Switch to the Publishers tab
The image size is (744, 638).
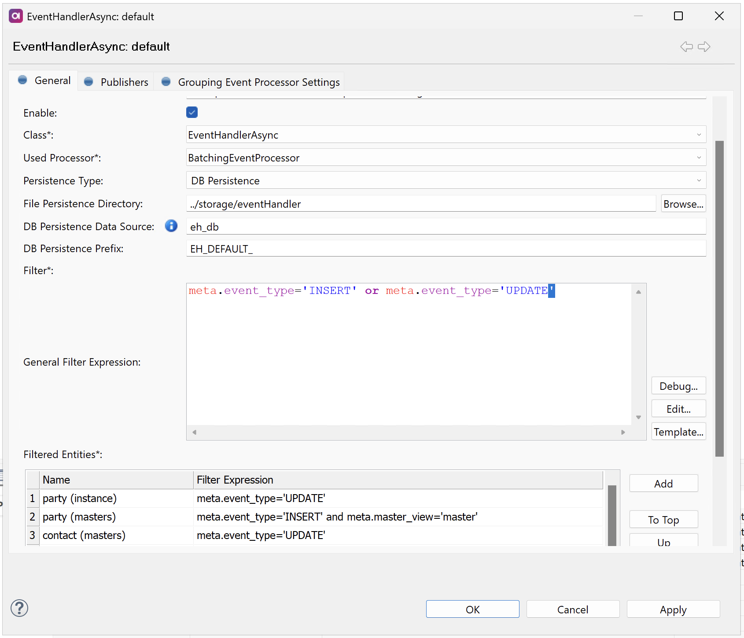124,82
